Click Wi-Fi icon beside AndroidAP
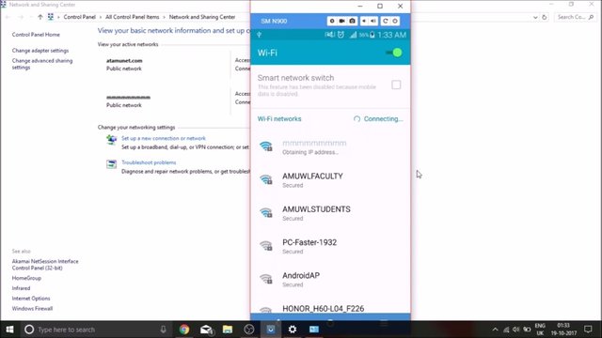Viewport: 602px width, 338px height. point(266,279)
